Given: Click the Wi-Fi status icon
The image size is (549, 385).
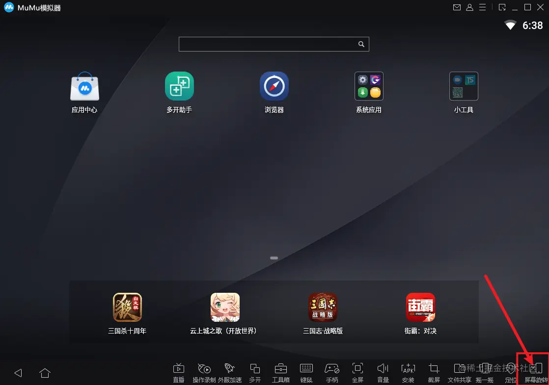Looking at the screenshot, I should [x=511, y=25].
